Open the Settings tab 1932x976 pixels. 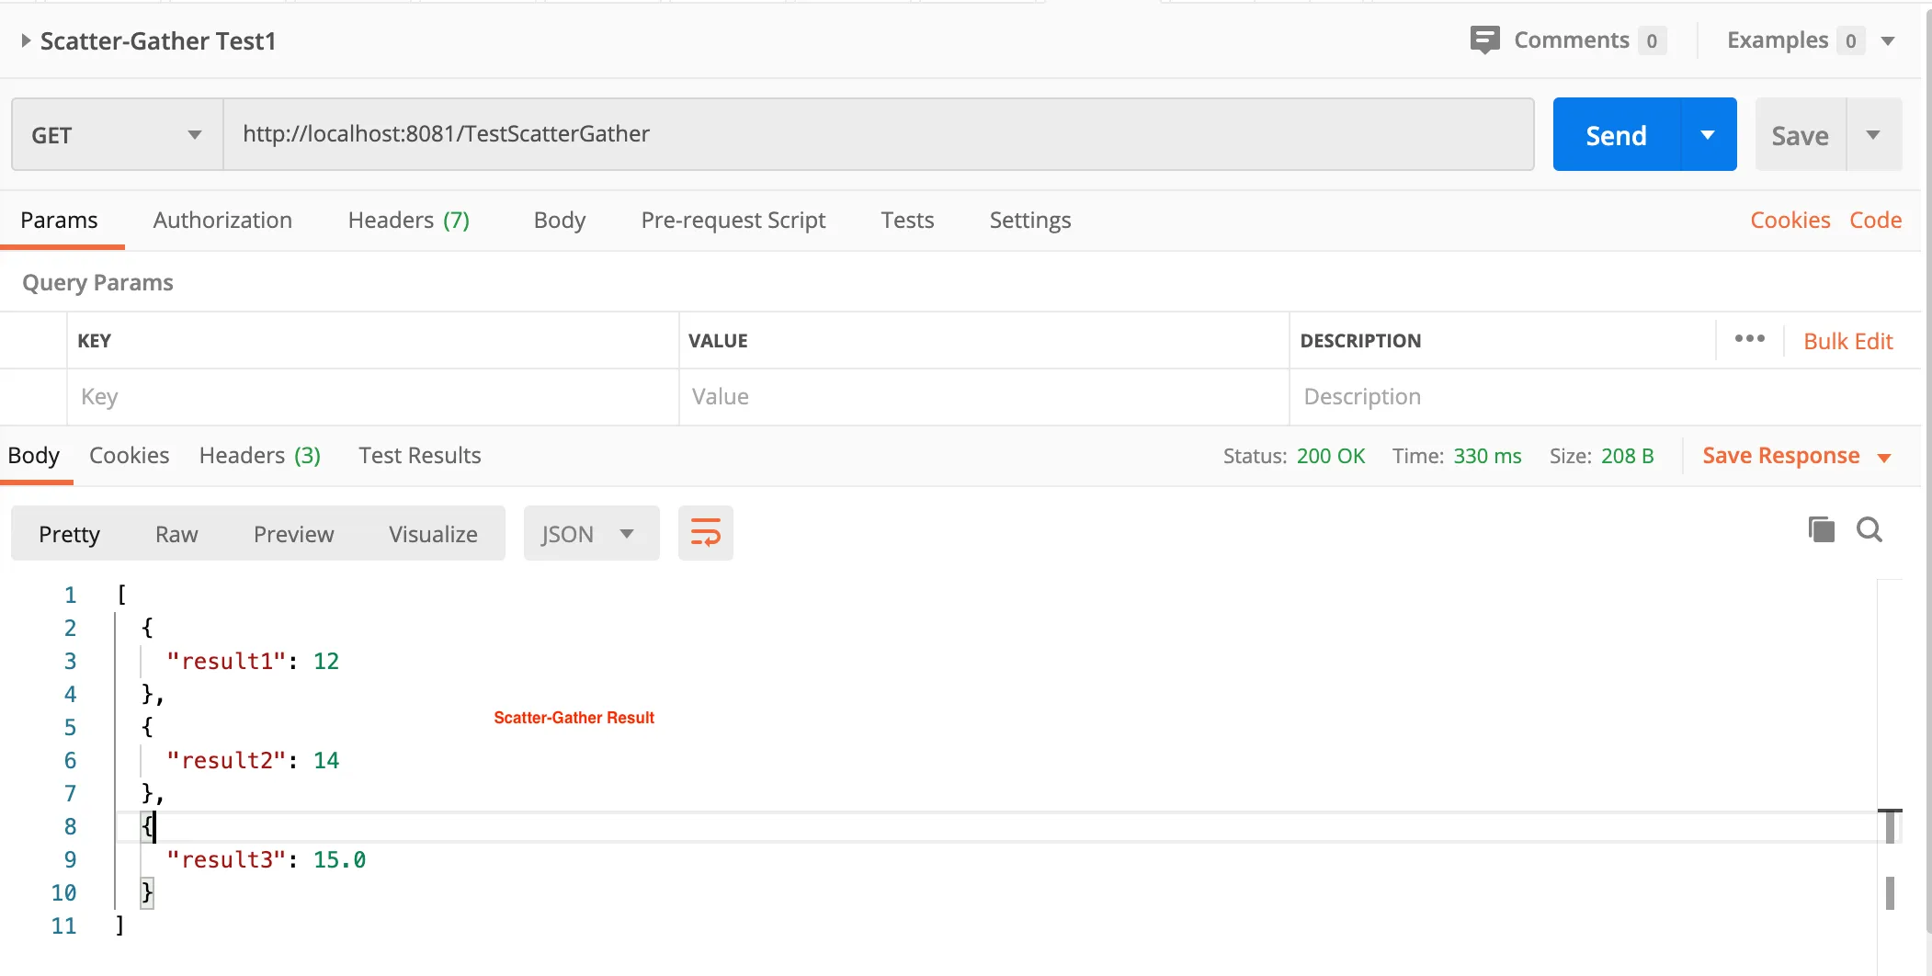pyautogui.click(x=1029, y=221)
